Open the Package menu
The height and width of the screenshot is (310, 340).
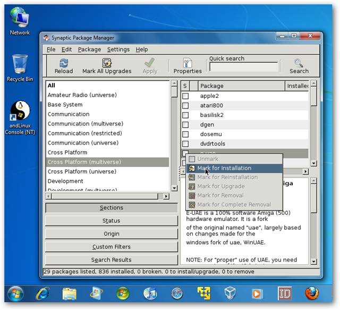point(89,49)
